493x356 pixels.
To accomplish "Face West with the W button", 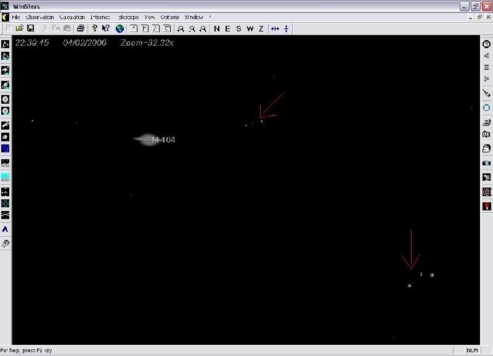I will click(250, 29).
